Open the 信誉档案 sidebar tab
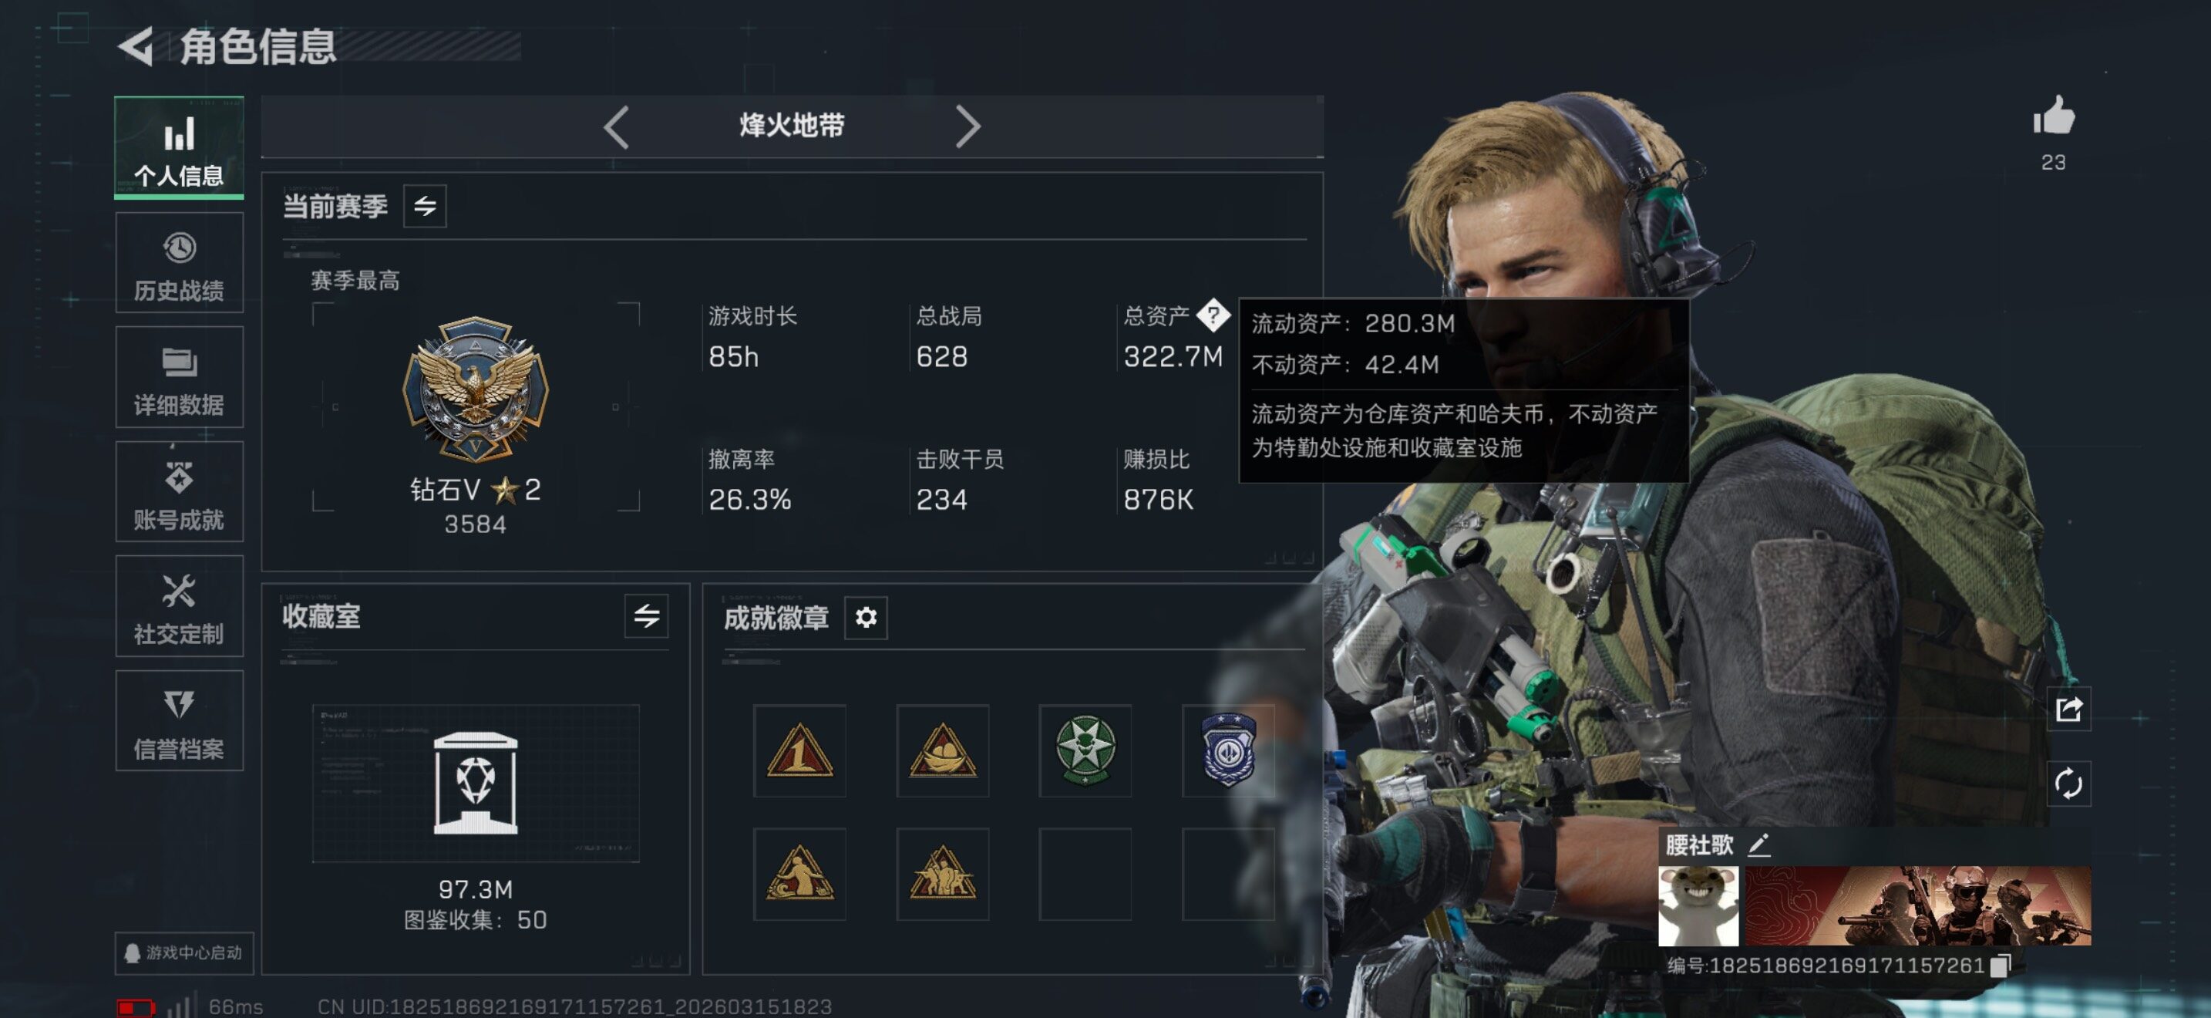Viewport: 2211px width, 1018px height. [x=180, y=721]
